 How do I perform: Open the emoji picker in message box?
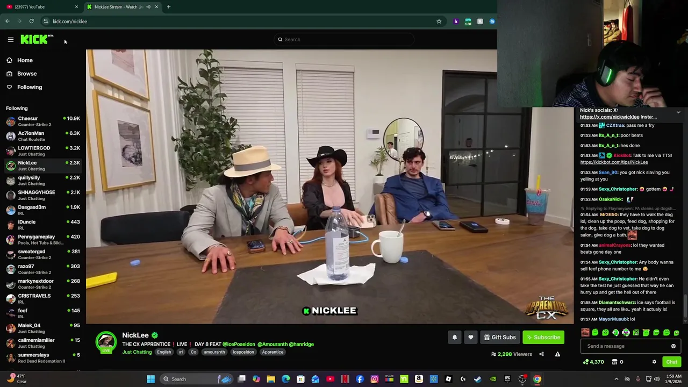pos(673,346)
